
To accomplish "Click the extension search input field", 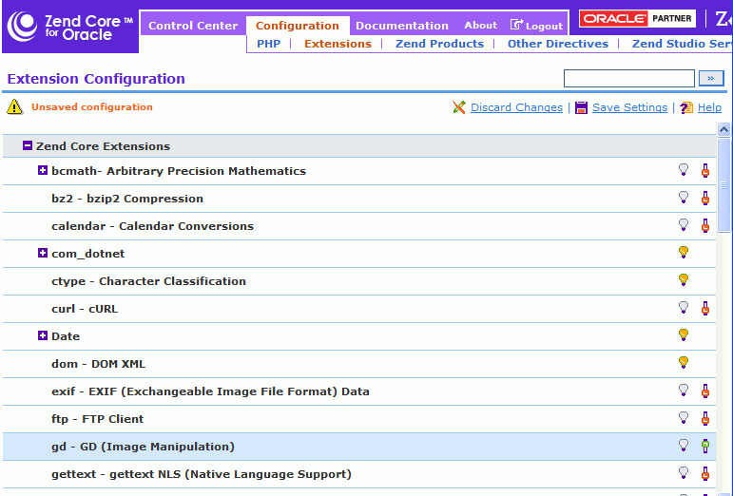I will [x=629, y=79].
